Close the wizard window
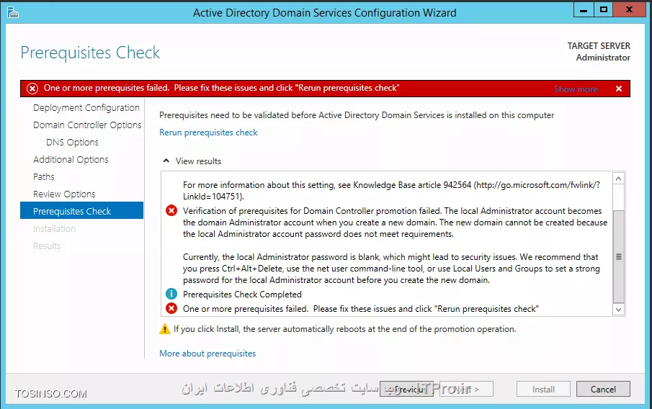The image size is (652, 409). click(x=629, y=9)
